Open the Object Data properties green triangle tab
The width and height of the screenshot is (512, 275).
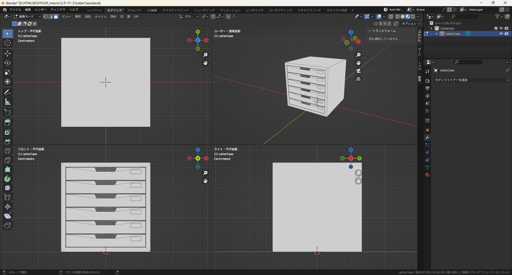[427, 167]
